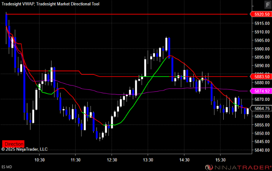The width and height of the screenshot is (272, 171).
Task: Click the 5915.00 price axis label
Action: (262, 23)
